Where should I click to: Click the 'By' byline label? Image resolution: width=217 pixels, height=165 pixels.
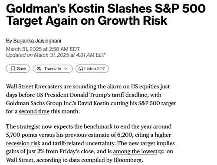[9, 41]
